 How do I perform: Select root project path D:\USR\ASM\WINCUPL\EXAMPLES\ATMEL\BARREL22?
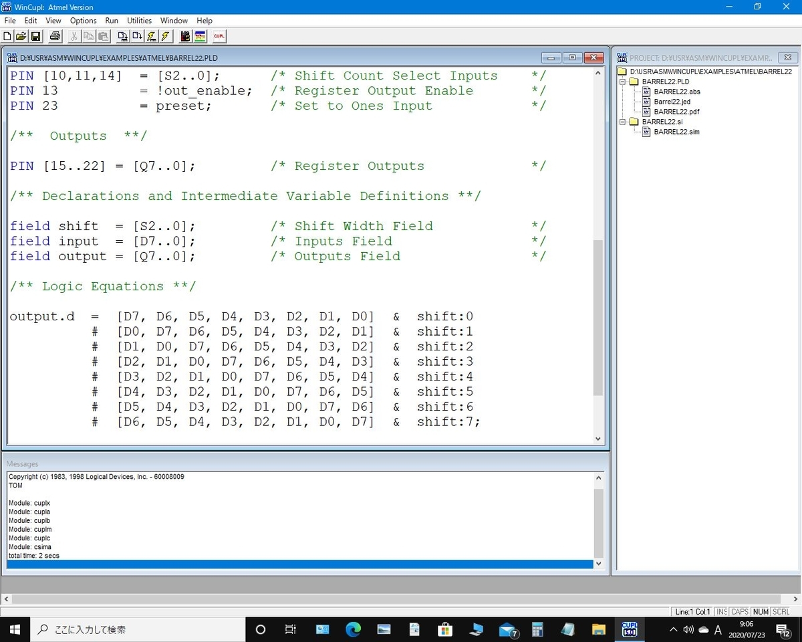pyautogui.click(x=710, y=72)
